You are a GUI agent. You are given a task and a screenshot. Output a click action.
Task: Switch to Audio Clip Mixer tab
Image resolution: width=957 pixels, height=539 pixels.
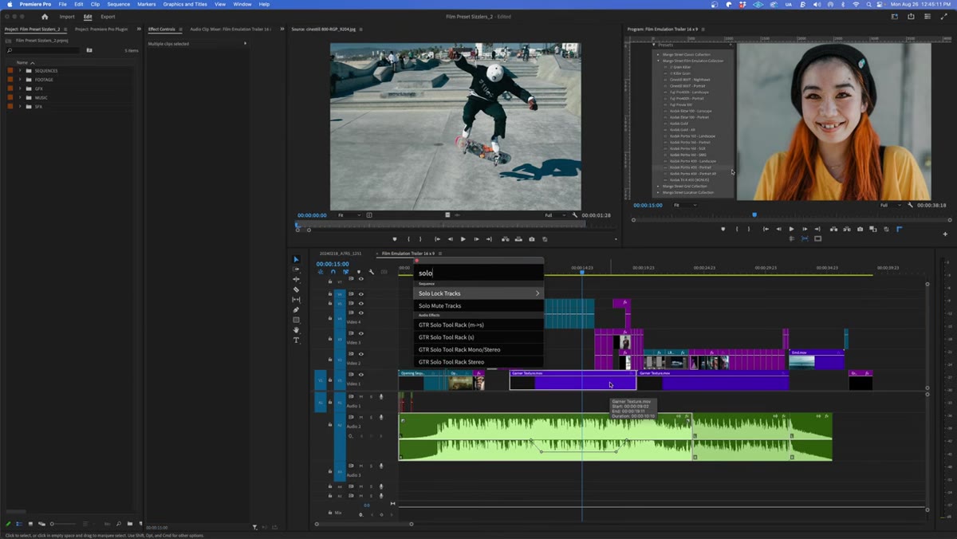(x=230, y=29)
